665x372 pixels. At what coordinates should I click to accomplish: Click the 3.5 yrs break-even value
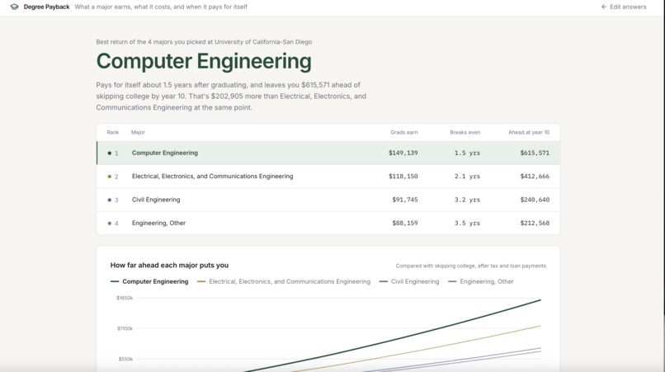pos(467,223)
